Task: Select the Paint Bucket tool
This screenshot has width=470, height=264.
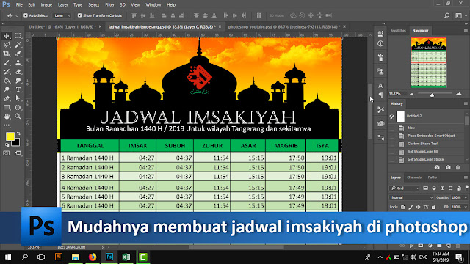Action: pyautogui.click(x=7, y=81)
